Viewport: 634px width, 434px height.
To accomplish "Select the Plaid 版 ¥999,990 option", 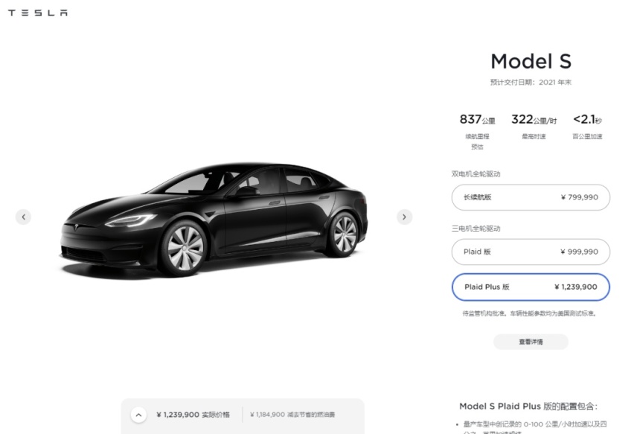I will tap(531, 252).
